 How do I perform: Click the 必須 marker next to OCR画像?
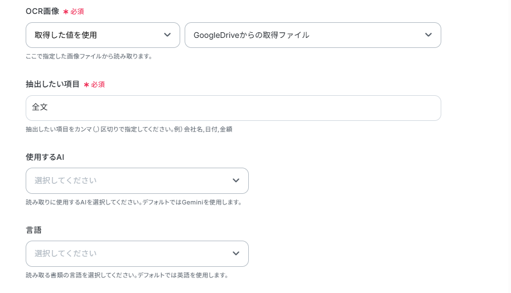[x=78, y=12]
